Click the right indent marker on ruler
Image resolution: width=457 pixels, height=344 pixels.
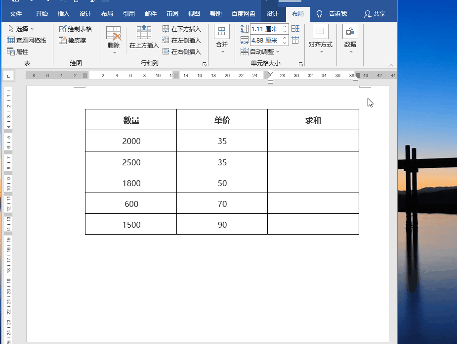pos(355,78)
